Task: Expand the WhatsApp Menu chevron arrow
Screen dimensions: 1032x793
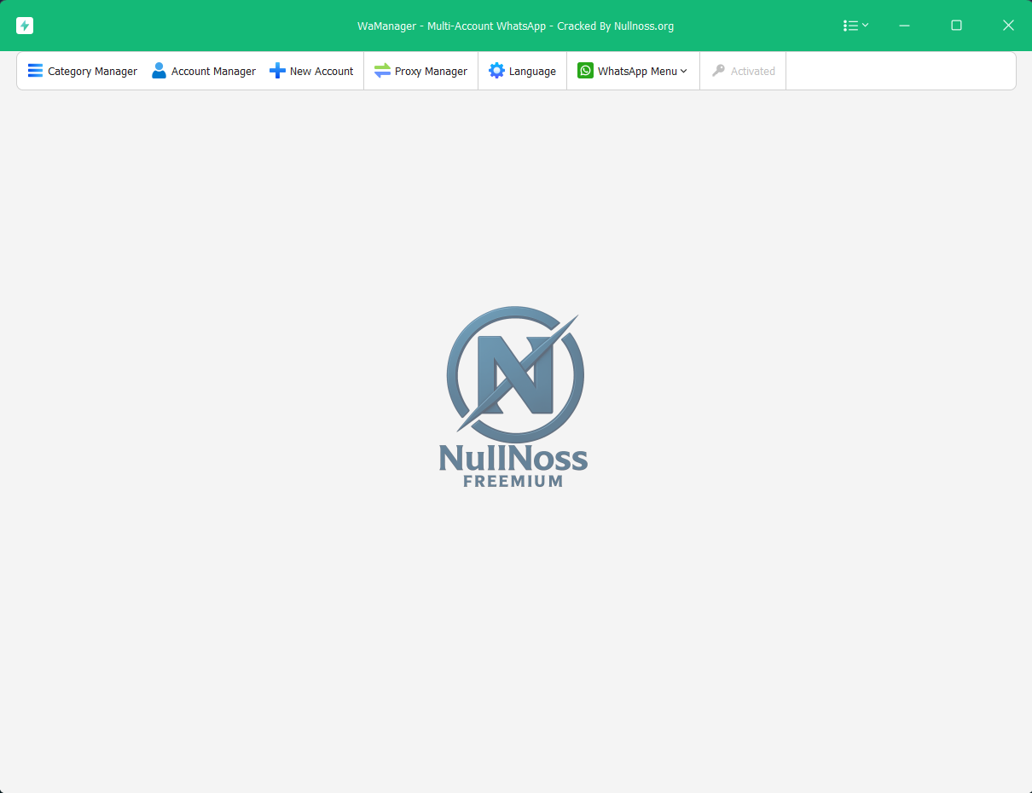Action: point(684,72)
